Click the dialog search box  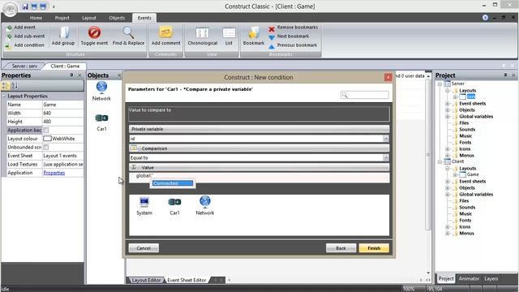tap(365, 96)
